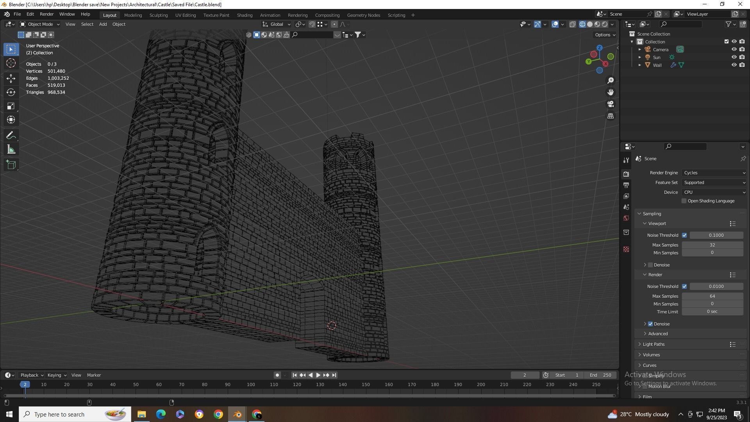Open the Add menu in viewport header
The width and height of the screenshot is (750, 422).
pyautogui.click(x=103, y=24)
